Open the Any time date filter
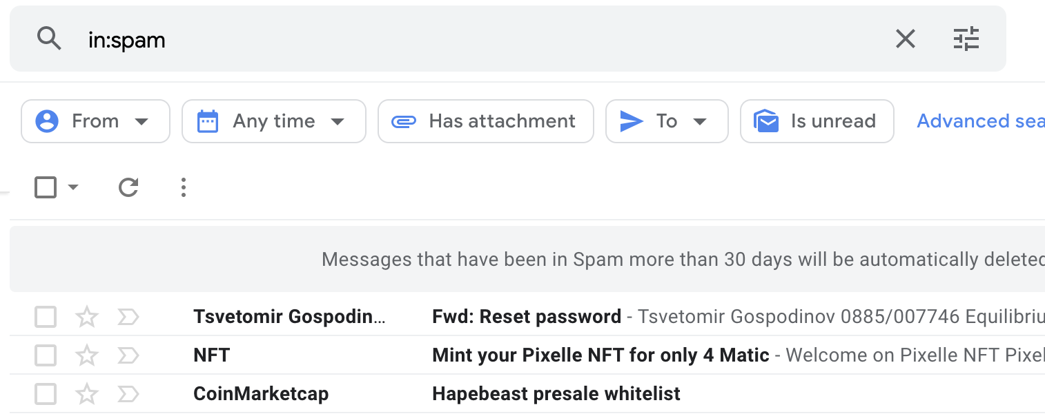This screenshot has width=1045, height=416. [x=274, y=121]
